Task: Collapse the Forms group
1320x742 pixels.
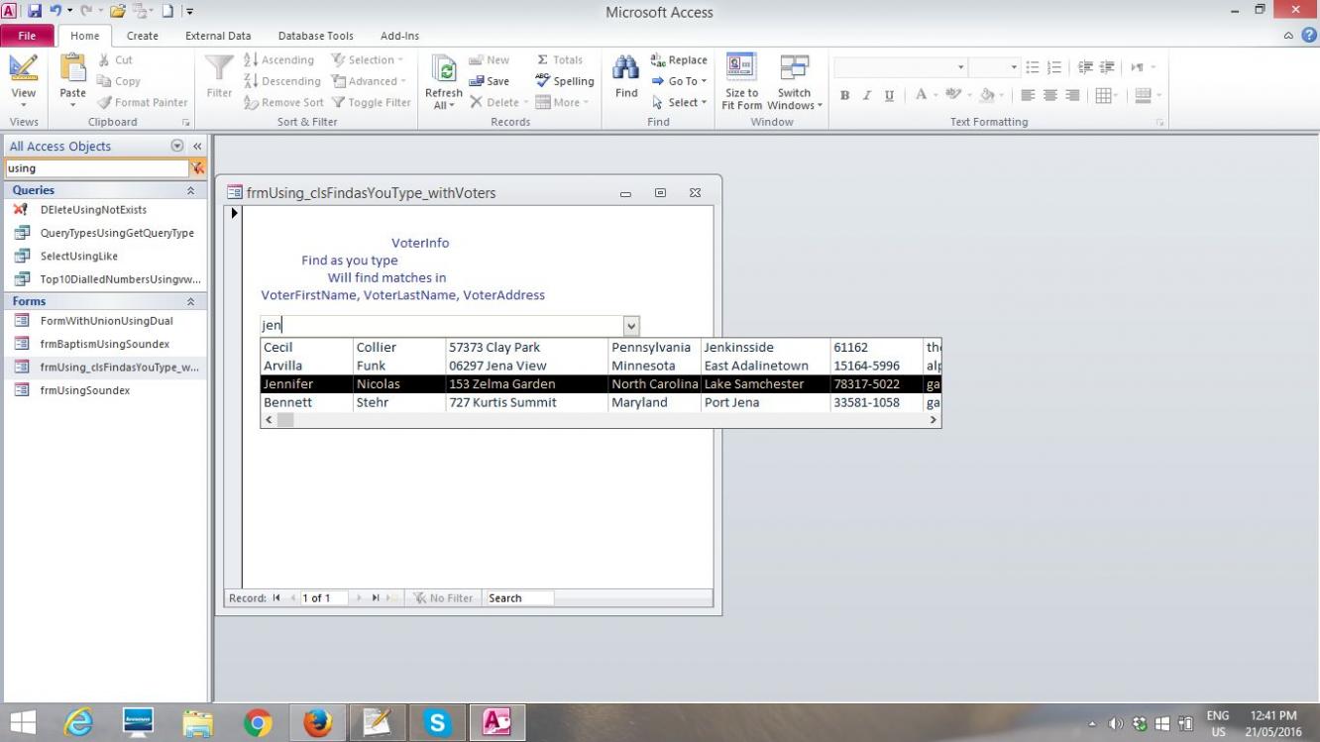Action: tap(190, 301)
